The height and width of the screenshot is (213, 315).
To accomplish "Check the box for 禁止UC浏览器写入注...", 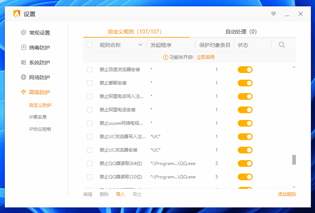I will 90,137.
